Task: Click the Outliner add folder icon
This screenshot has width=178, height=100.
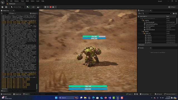Action: [174, 14]
